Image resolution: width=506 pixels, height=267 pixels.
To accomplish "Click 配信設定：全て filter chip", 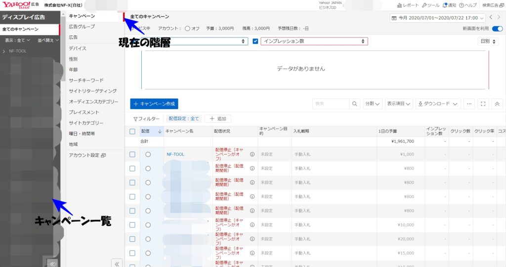I will point(184,118).
